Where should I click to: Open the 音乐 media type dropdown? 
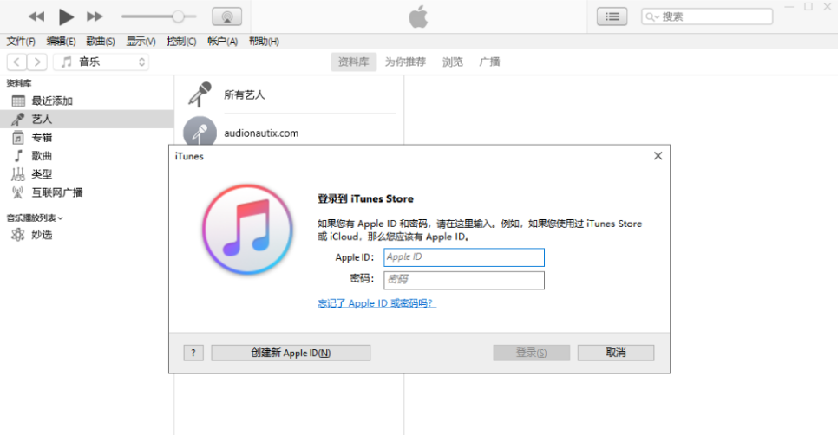(x=101, y=62)
